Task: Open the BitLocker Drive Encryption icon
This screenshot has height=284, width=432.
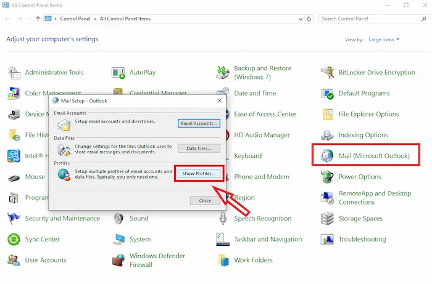Action: coord(327,73)
